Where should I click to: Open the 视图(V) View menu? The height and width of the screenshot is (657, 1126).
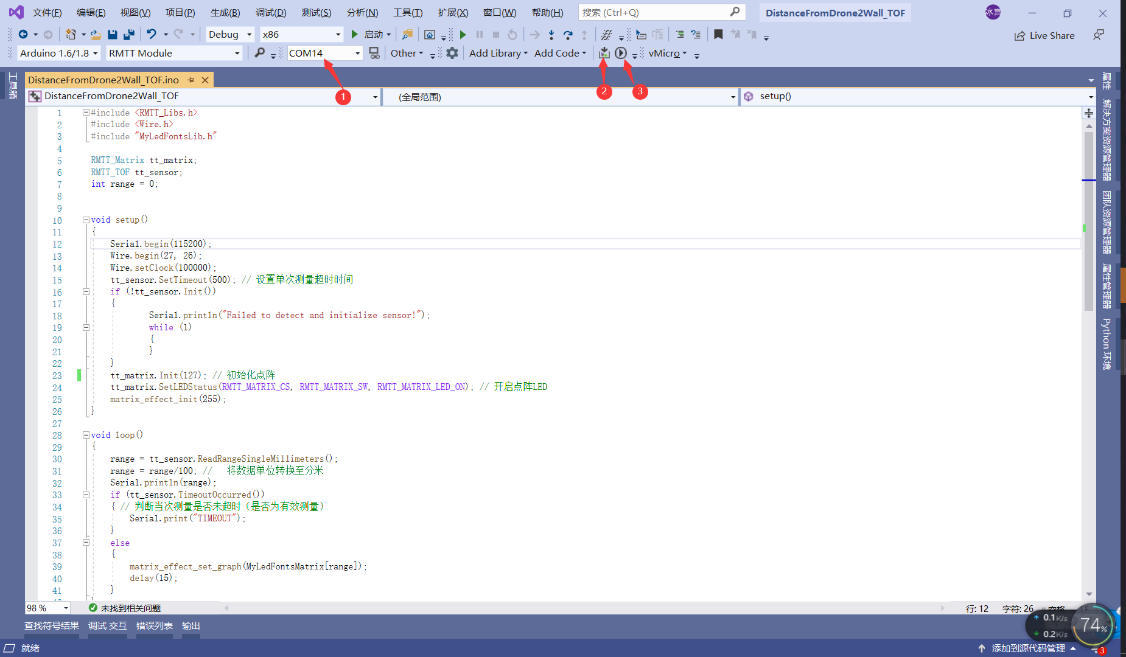(x=135, y=12)
